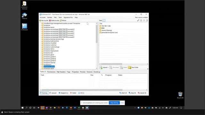Image resolution: width=205 pixels, height=115 pixels.
Task: Click the bucket list scroll up arrow
Action: coord(97,23)
